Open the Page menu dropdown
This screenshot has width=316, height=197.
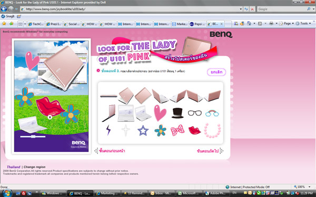click(x=287, y=23)
